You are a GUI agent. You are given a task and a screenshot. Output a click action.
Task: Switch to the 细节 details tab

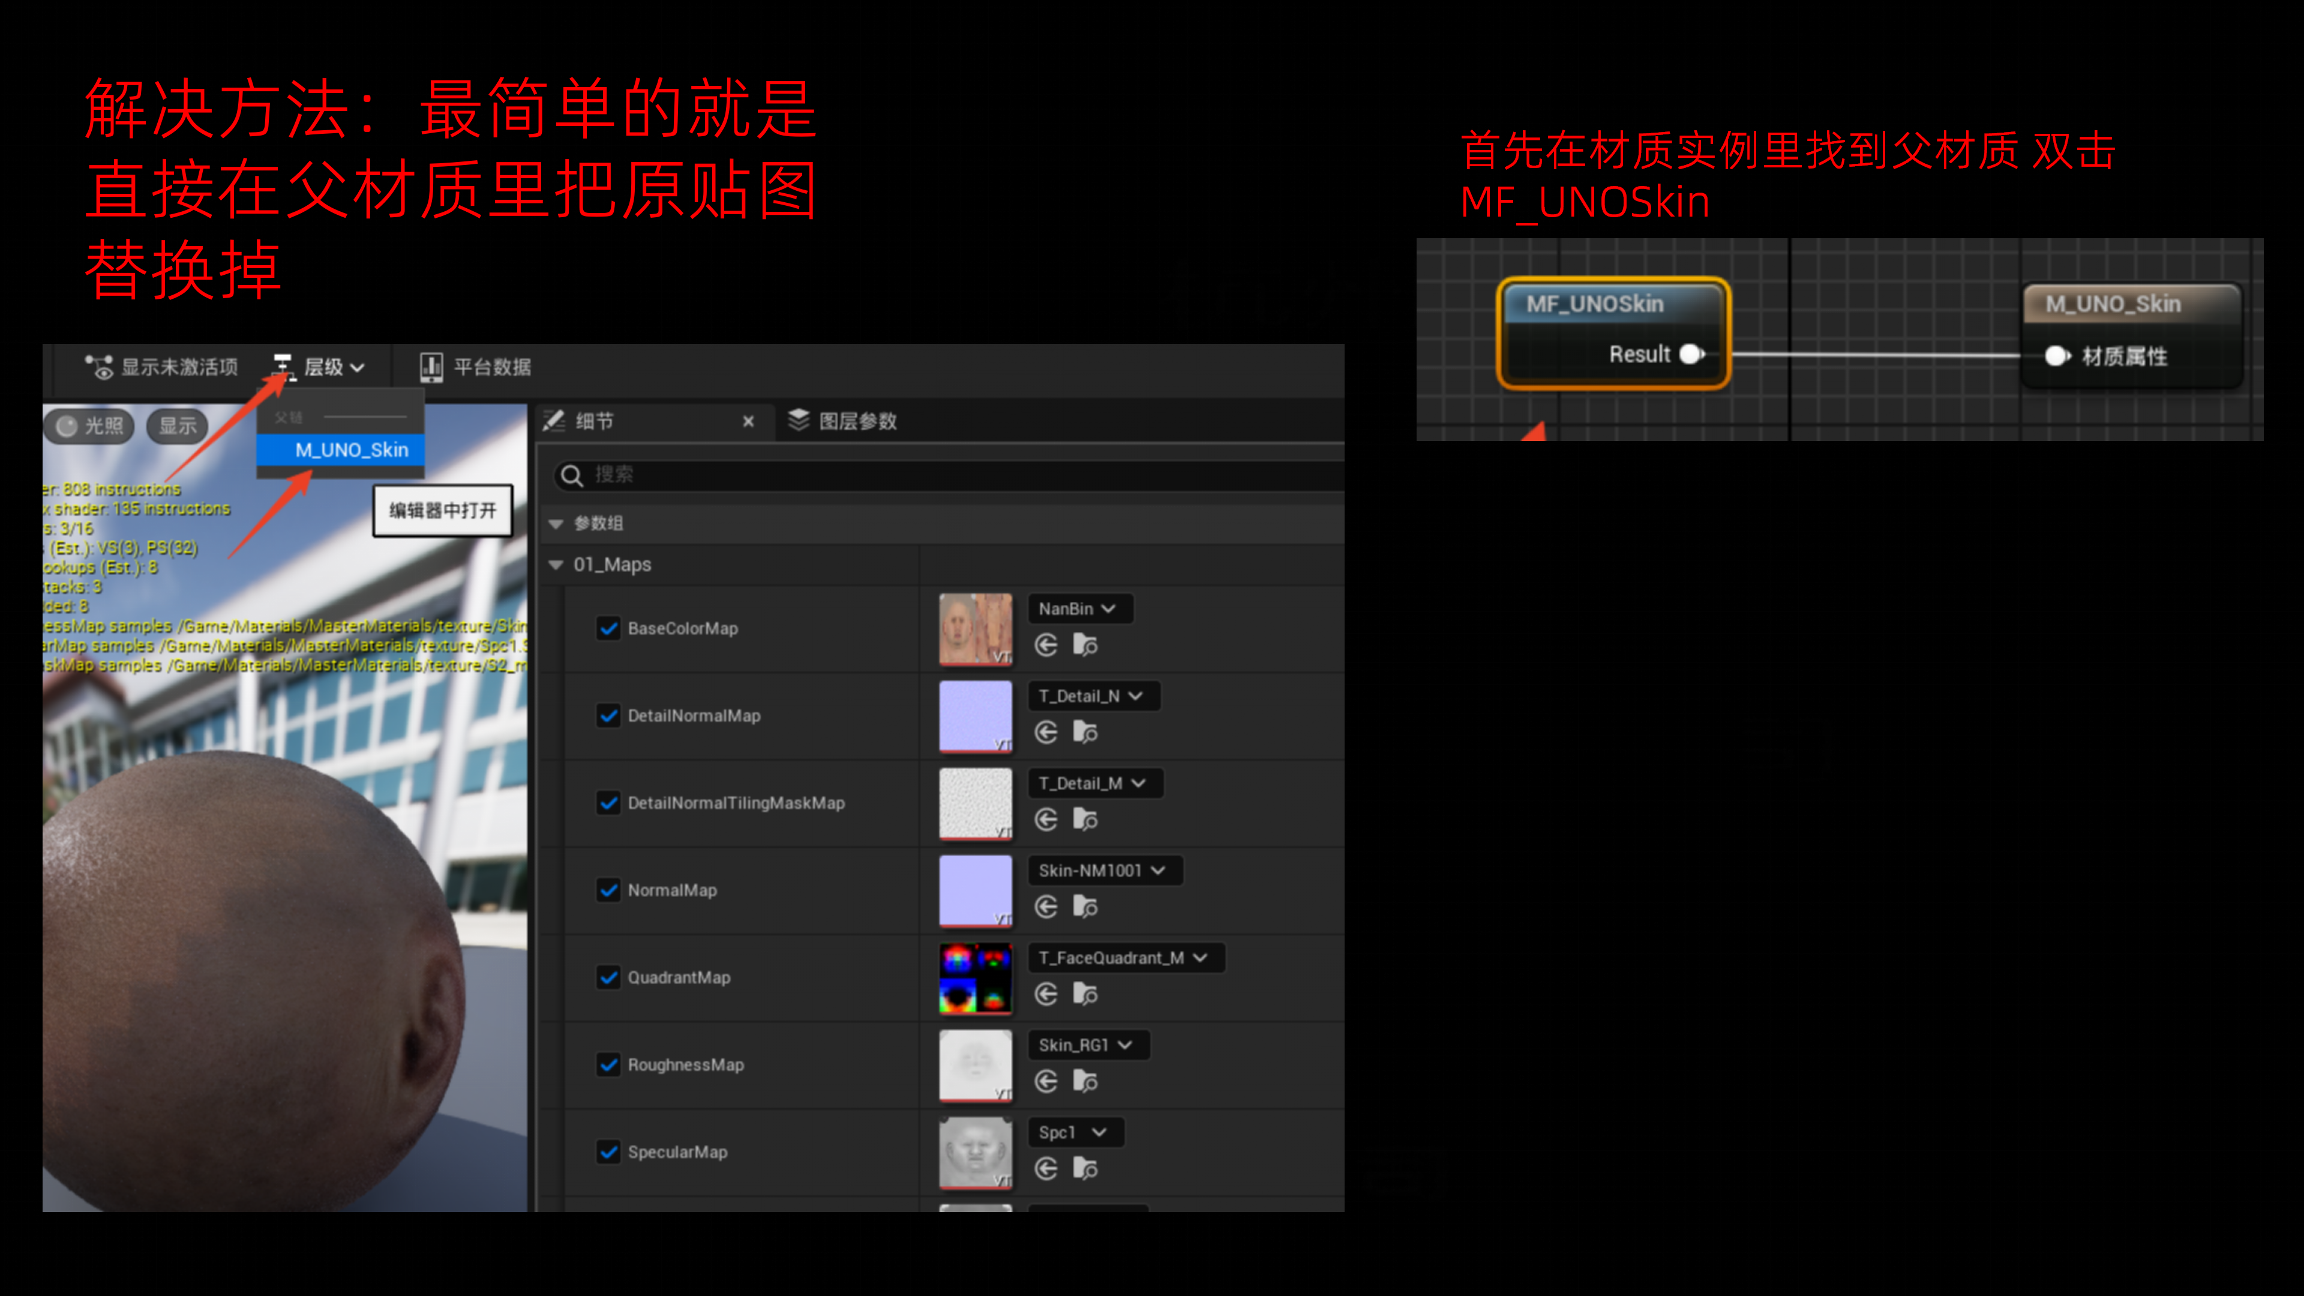tap(595, 421)
